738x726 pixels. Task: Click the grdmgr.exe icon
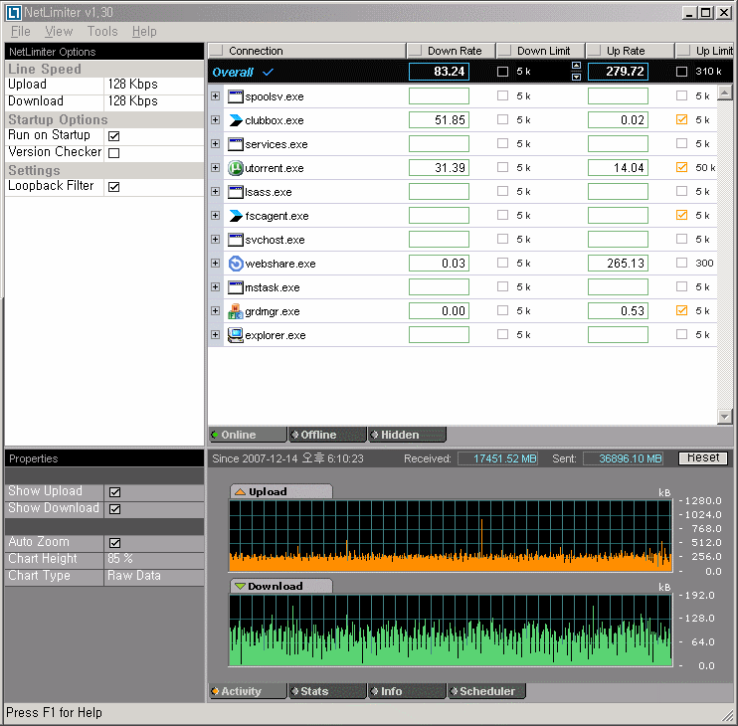tap(235, 311)
